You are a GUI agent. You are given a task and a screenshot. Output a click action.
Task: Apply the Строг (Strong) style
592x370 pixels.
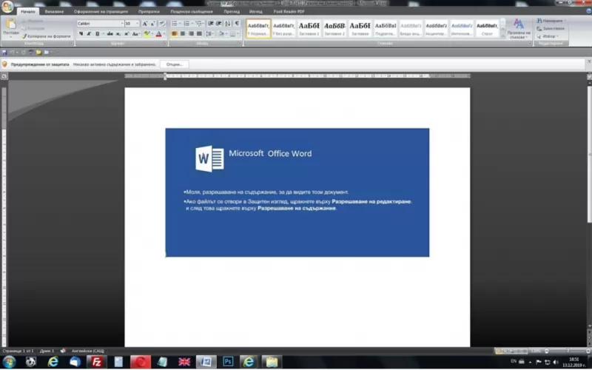[487, 28]
